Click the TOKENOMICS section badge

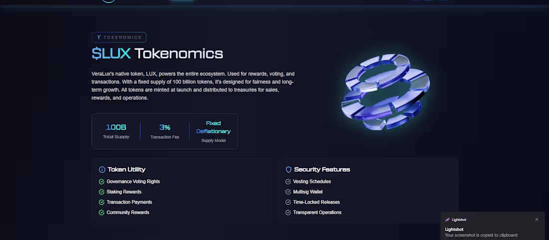[119, 37]
